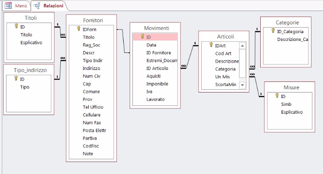Select the Indirizzo field

pos(91,68)
